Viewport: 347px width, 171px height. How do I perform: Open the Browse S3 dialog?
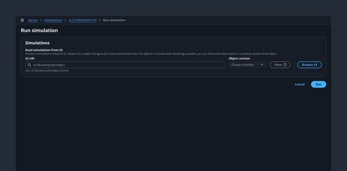(309, 65)
